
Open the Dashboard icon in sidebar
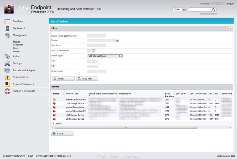coord(7,21)
